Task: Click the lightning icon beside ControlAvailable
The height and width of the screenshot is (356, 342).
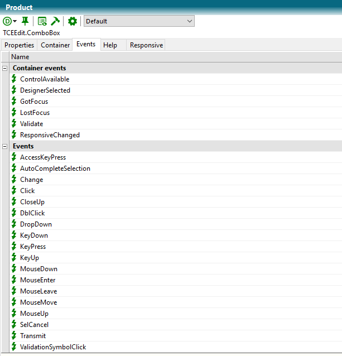Action: click(x=15, y=79)
